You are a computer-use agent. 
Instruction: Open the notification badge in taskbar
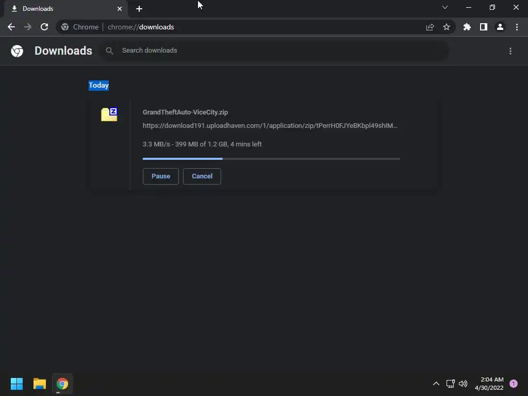[x=514, y=384]
